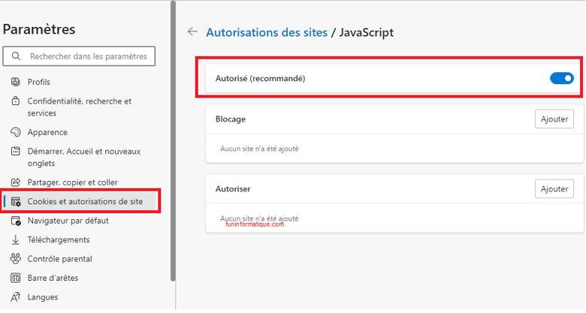Viewport: 586px width, 313px height.
Task: Click the Contrôle parental family icon
Action: 15,258
